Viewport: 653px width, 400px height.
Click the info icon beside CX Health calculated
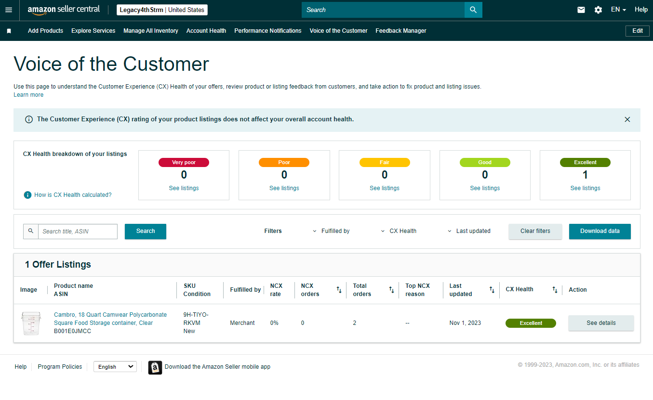point(28,195)
